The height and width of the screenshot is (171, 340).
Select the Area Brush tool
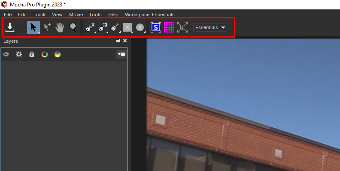[x=115, y=28]
